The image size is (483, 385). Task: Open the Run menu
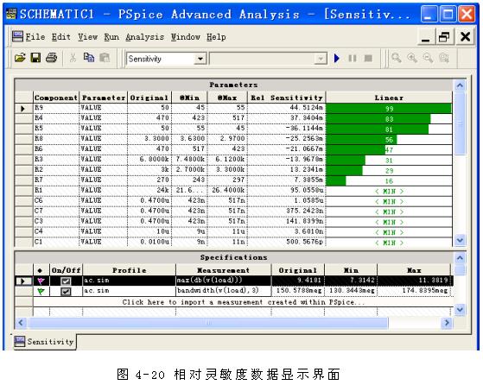(111, 37)
